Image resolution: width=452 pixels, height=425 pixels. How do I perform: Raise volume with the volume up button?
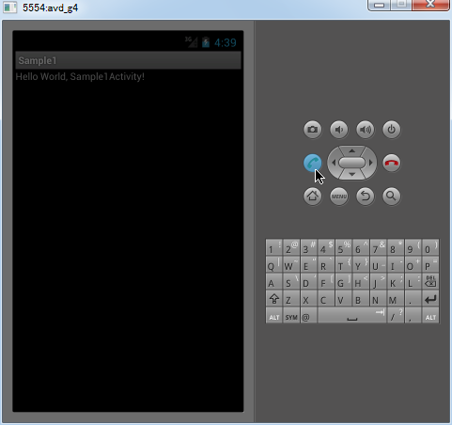tap(366, 130)
